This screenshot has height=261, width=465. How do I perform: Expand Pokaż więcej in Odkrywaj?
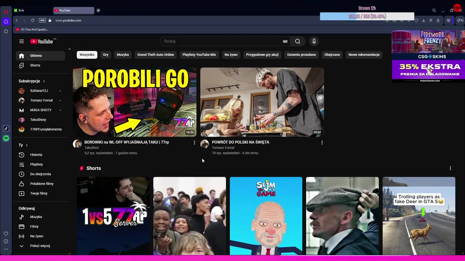click(x=40, y=246)
